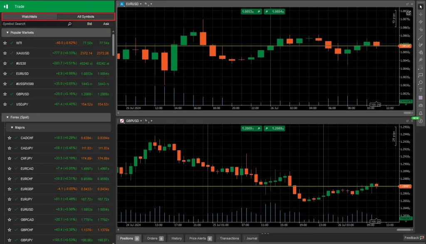Image resolution: width=426 pixels, height=244 pixels.
Task: Click the Feedback button
Action: coord(414,238)
